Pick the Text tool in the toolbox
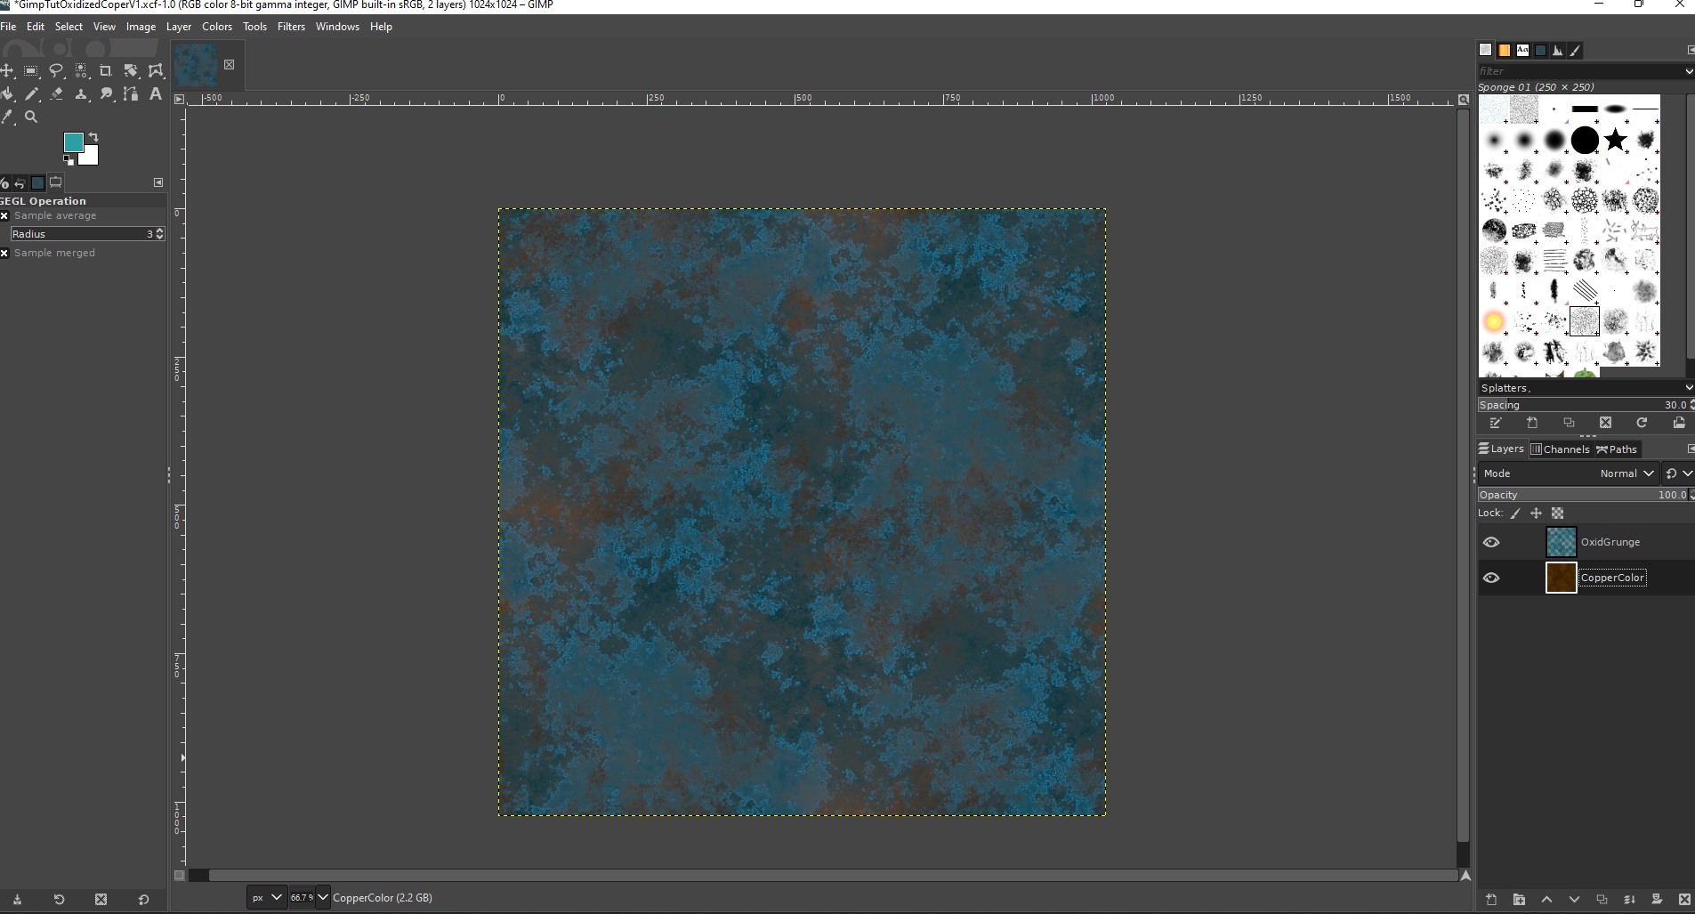 coord(156,93)
